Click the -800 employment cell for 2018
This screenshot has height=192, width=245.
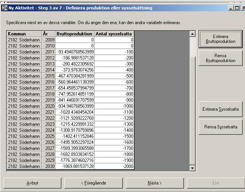[114, 94]
